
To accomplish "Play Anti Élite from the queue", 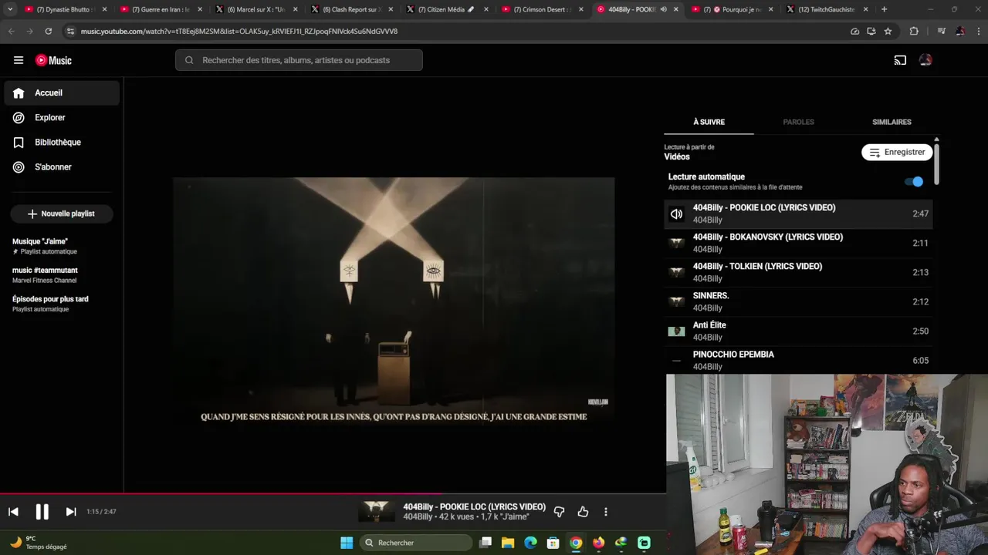I will pos(798,331).
